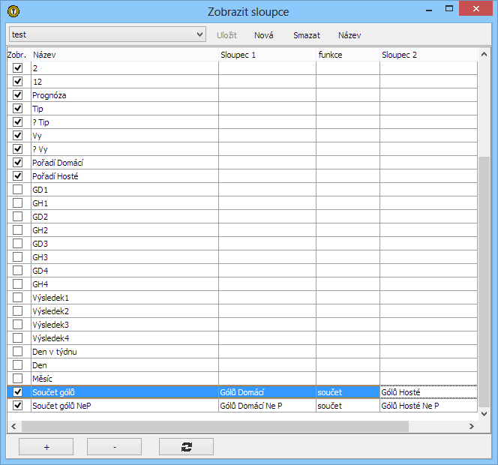
Task: Check the Den v týdnu checkbox
Action: coord(17,351)
